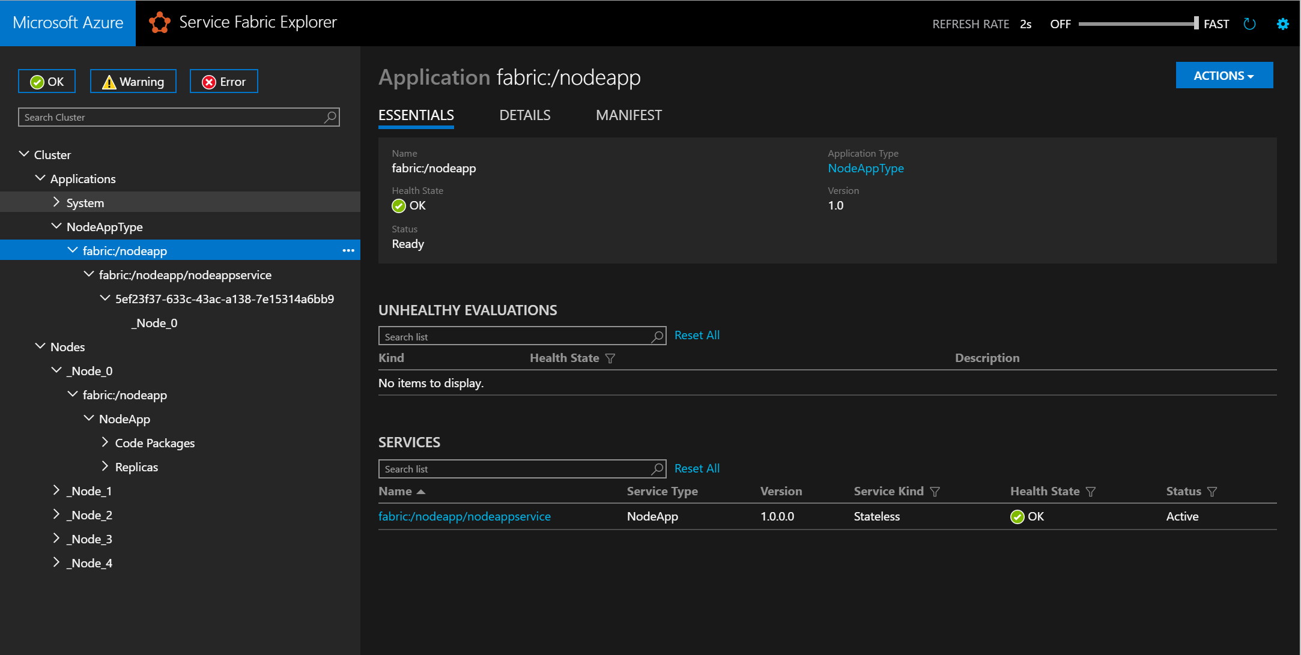Click the refresh/reload icon top right
Viewport: 1301px width, 655px height.
click(x=1249, y=23)
